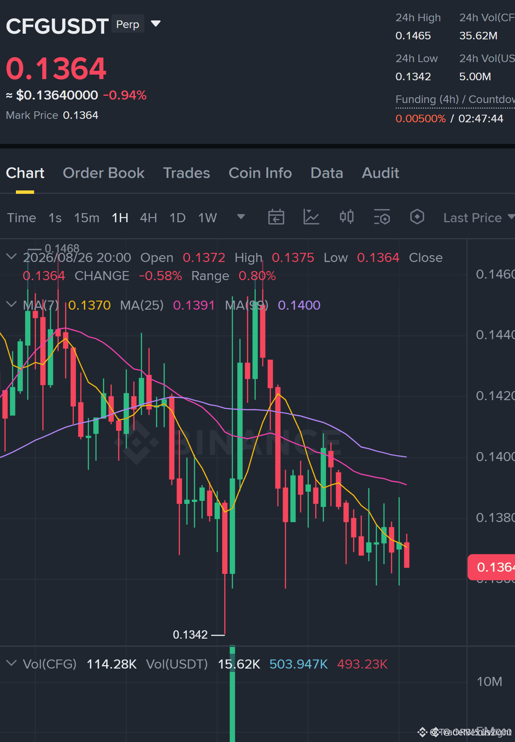Select the 1H interval
Image resolution: width=515 pixels, height=742 pixels.
tap(120, 218)
